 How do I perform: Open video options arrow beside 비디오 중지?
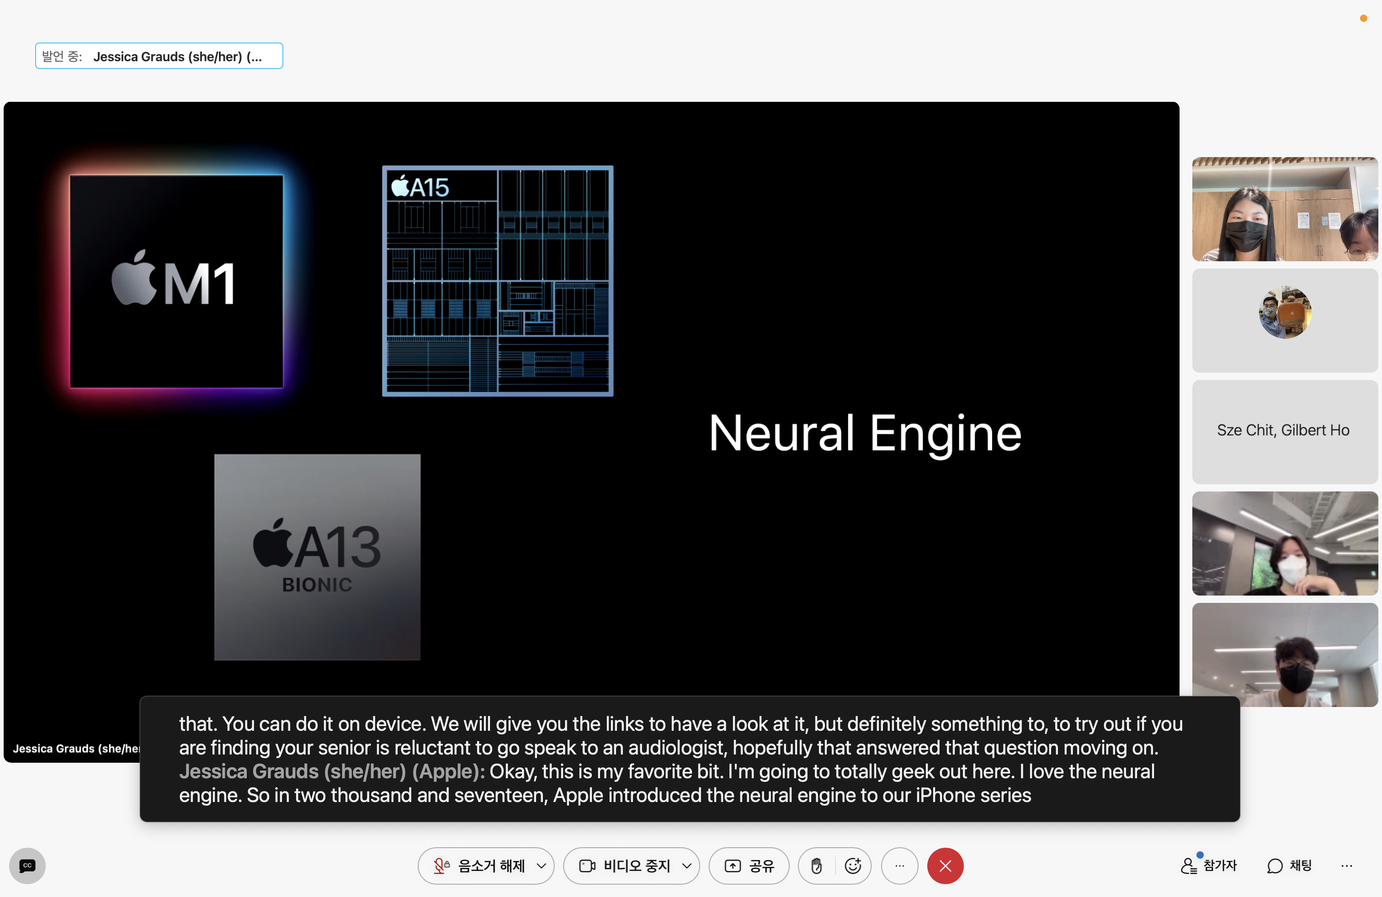coord(687,865)
